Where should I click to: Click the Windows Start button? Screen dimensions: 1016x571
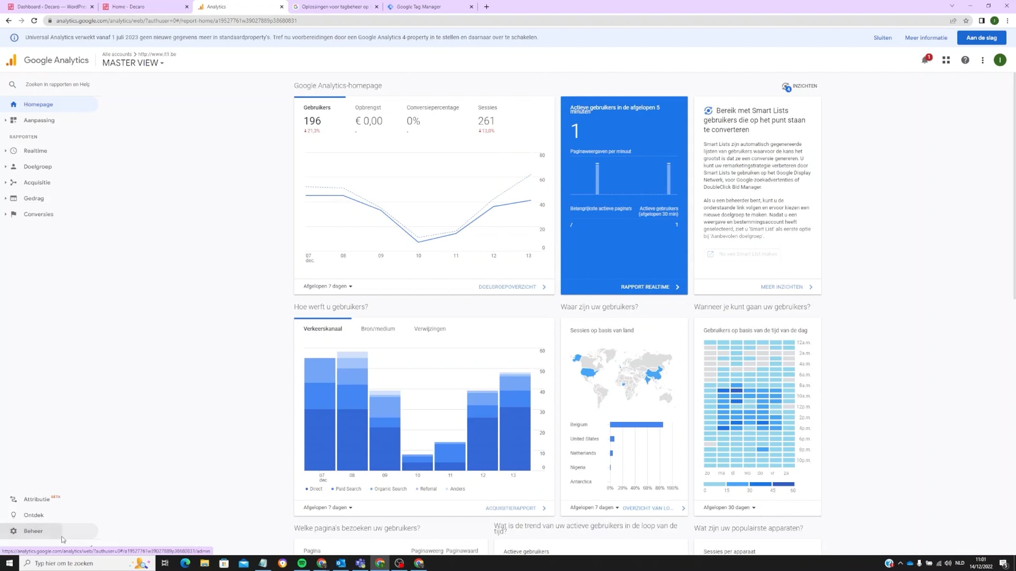click(9, 563)
